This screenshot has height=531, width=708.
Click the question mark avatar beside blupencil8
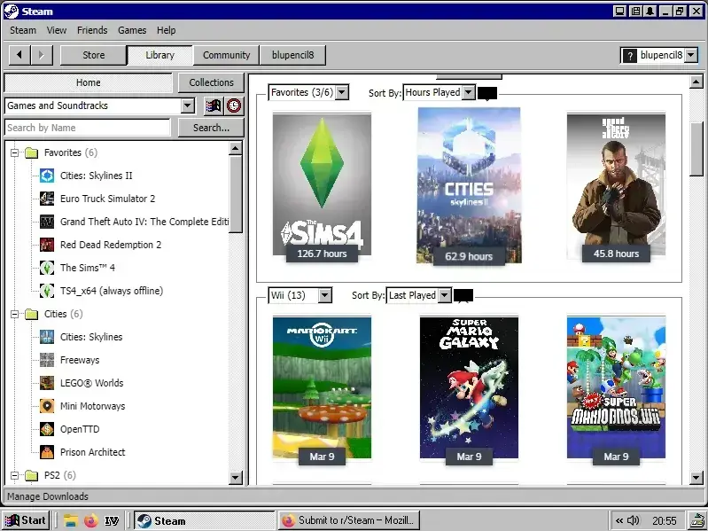point(629,56)
